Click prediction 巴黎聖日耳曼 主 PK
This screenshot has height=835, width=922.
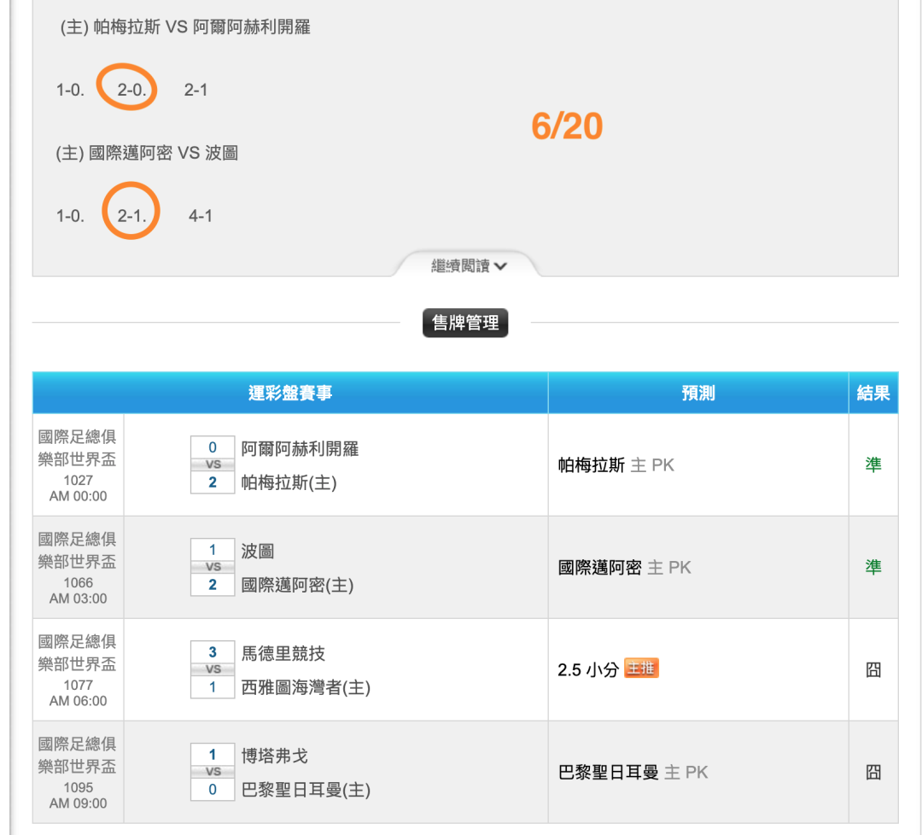[633, 772]
